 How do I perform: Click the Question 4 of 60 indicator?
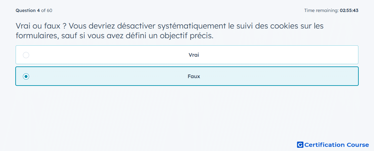point(34,10)
